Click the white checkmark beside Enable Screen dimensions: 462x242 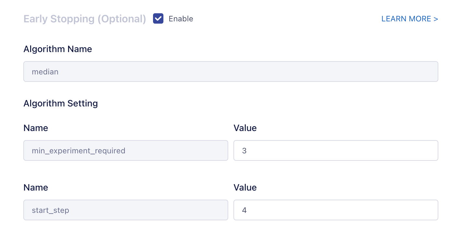coord(158,19)
